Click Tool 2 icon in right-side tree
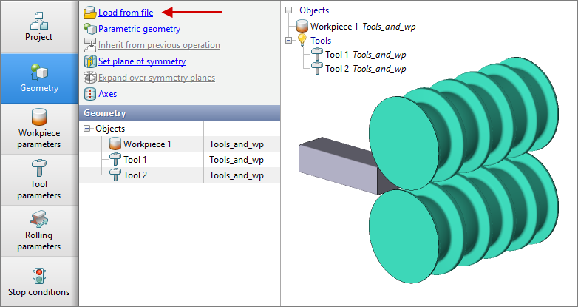578x307 pixels. click(317, 69)
